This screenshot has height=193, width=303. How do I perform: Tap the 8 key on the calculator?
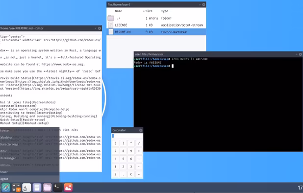click(x=123, y=151)
